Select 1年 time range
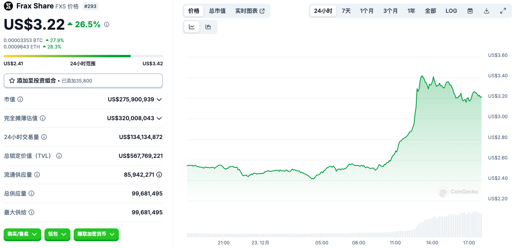Image resolution: width=518 pixels, height=248 pixels. (x=412, y=11)
